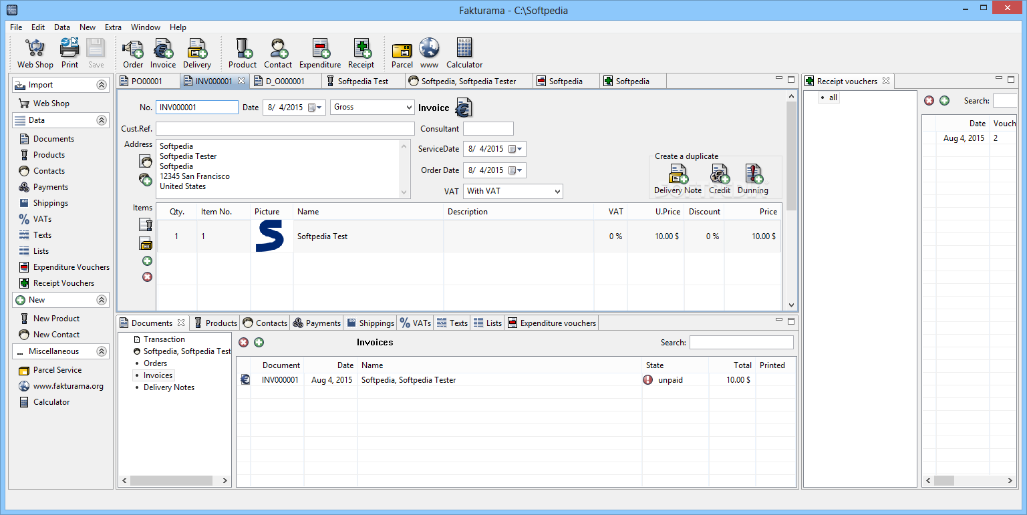Select Delivery Notes in document tree

tap(169, 387)
